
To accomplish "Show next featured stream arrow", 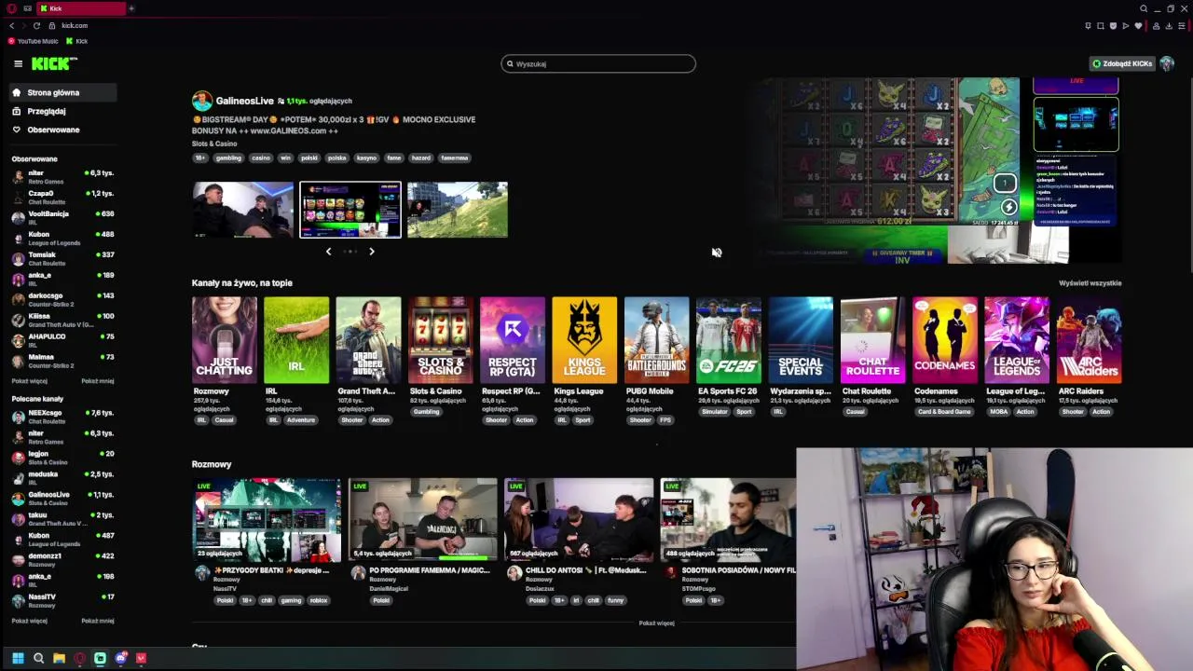I will [371, 252].
